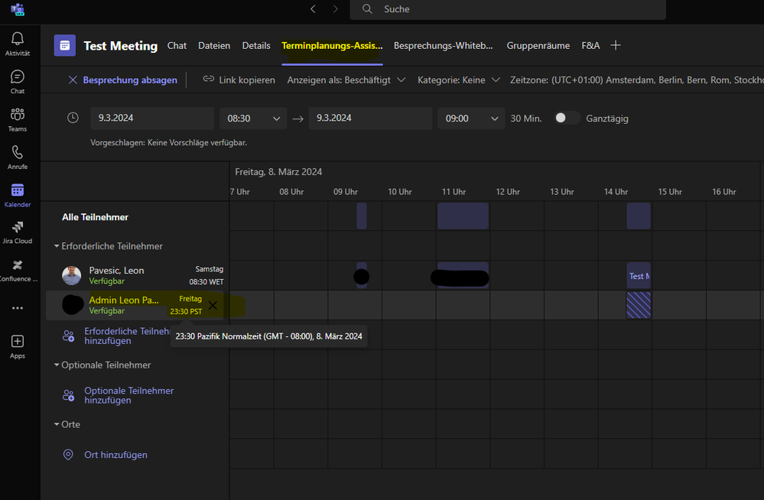
Task: Switch to the Gruppenräume tab
Action: tap(538, 46)
